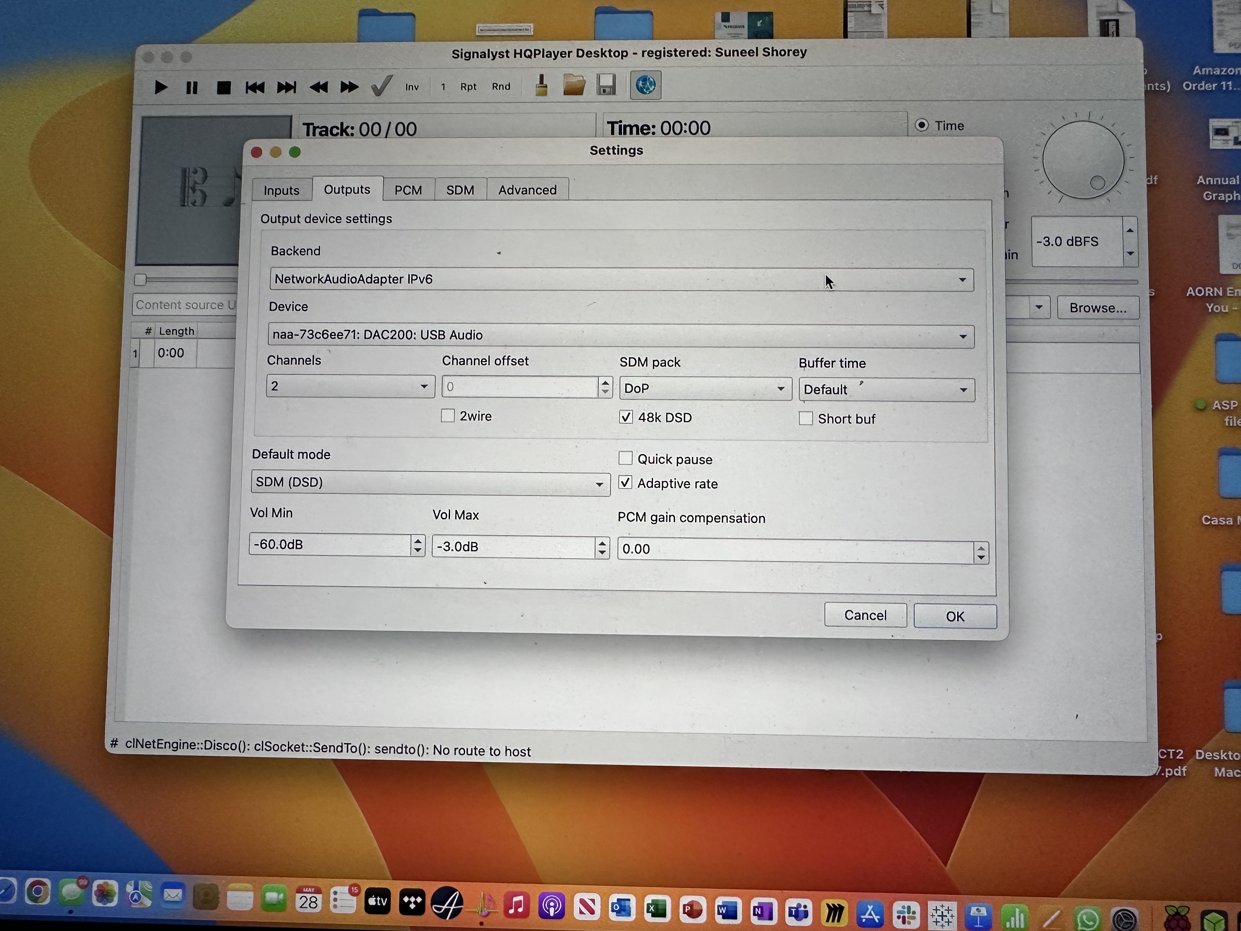
Task: Click the Vol Max -3.0dB field
Action: [513, 546]
